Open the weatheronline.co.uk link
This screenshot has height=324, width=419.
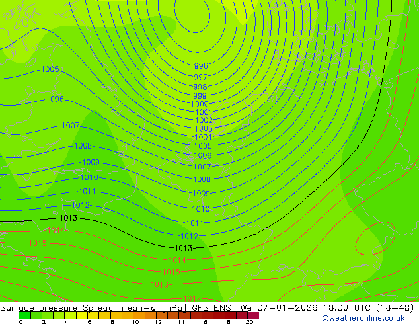pyautogui.click(x=363, y=318)
